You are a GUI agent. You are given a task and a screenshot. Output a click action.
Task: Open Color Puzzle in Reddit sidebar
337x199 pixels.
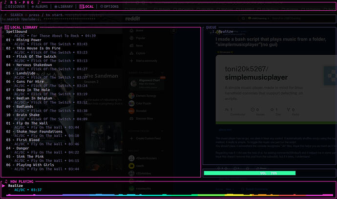pos(140,104)
